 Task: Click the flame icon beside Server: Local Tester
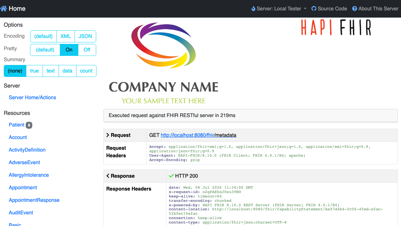coord(253,9)
